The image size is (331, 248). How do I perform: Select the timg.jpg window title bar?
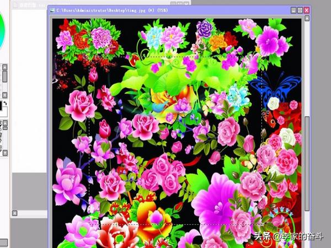pos(165,10)
